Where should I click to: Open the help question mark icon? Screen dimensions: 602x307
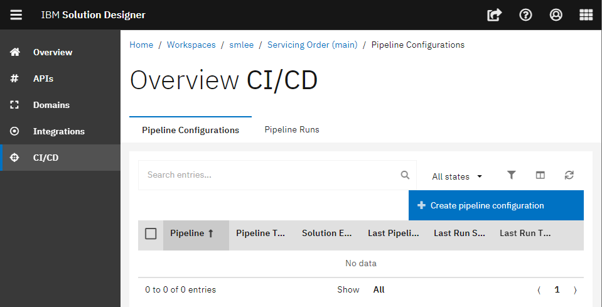pyautogui.click(x=525, y=15)
